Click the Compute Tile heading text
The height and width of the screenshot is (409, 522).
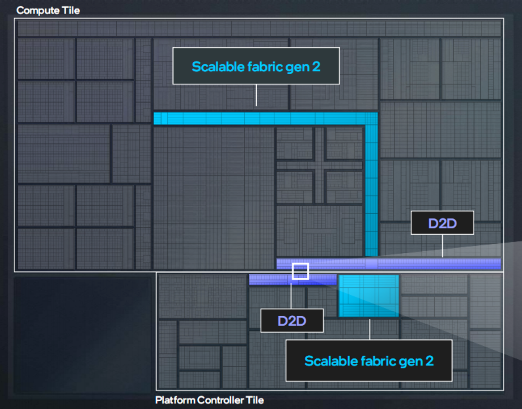click(48, 10)
